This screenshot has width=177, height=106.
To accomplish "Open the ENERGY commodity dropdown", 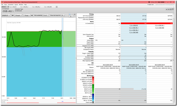I will click(x=6, y=15).
